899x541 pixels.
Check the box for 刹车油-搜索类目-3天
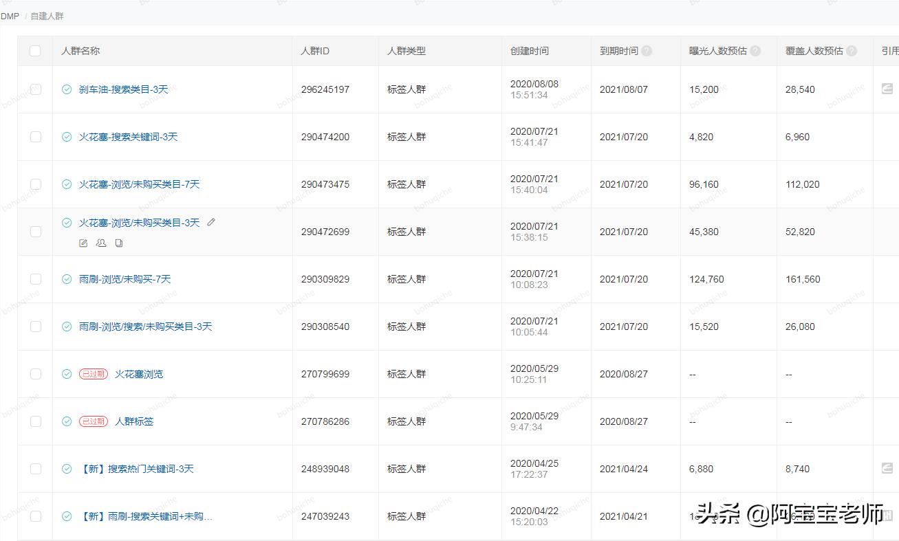tap(35, 89)
